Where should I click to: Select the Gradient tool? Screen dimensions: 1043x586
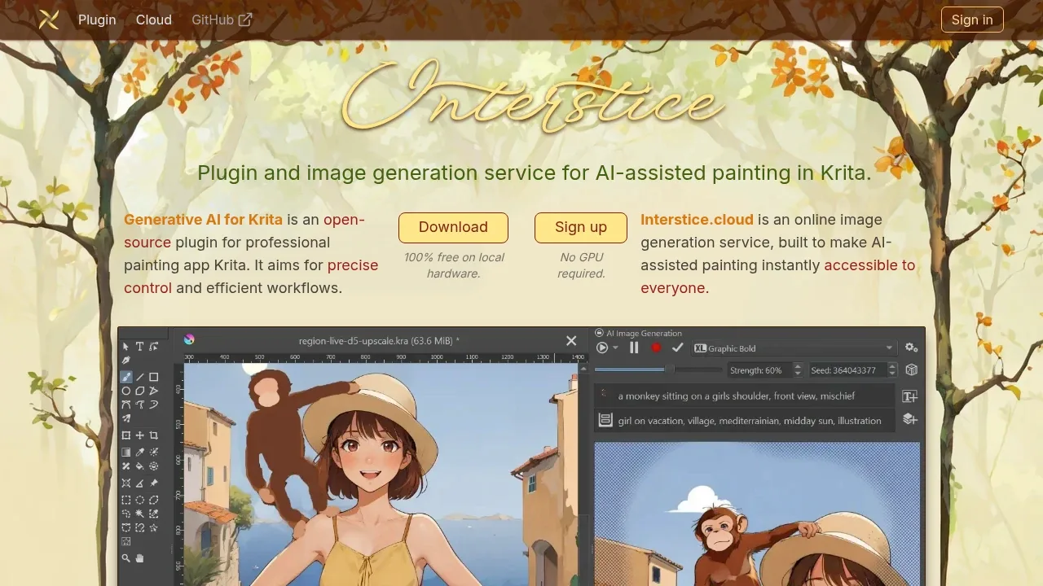pos(125,452)
